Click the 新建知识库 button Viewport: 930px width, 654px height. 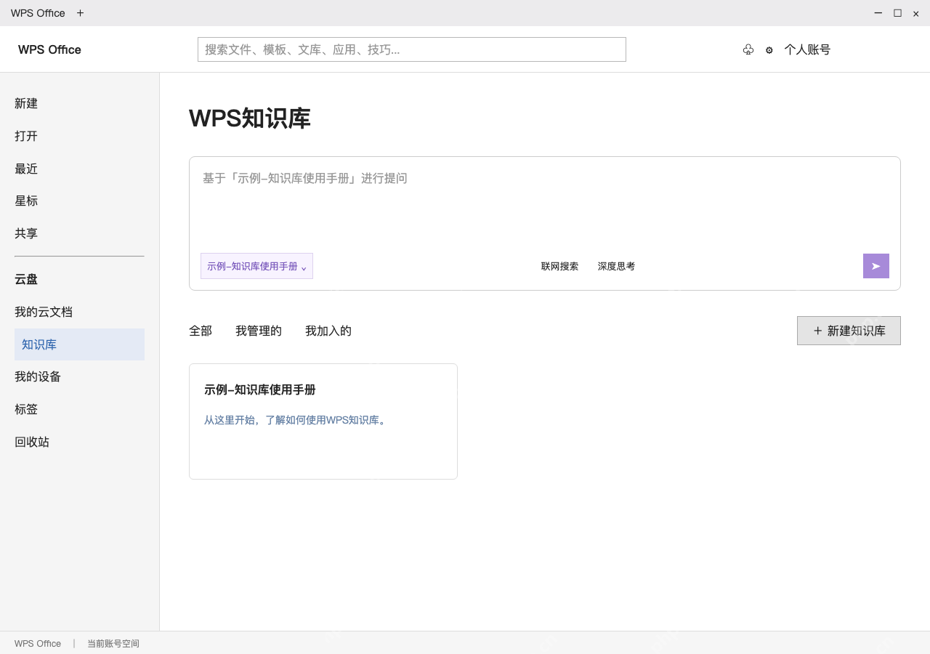tap(849, 331)
